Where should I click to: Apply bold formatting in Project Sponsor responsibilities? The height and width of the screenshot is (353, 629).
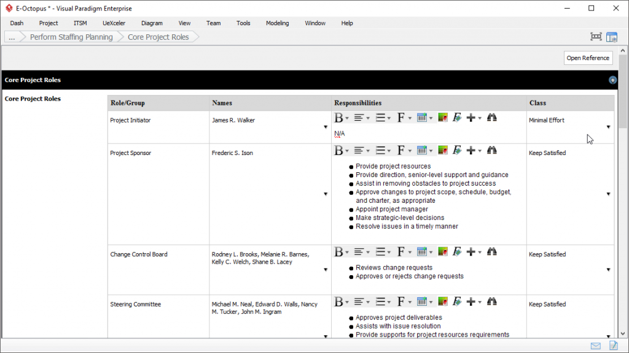point(338,150)
